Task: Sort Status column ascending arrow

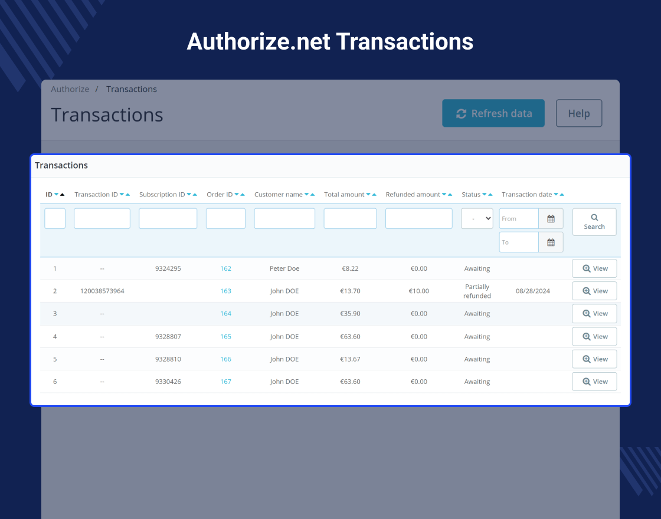Action: point(490,195)
